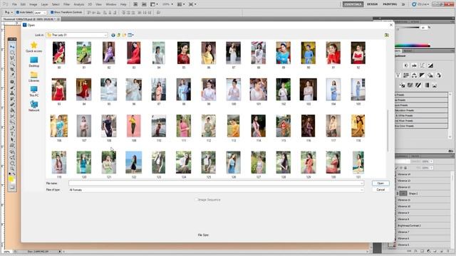Toggle Show Transform Controls checkbox

52,13
